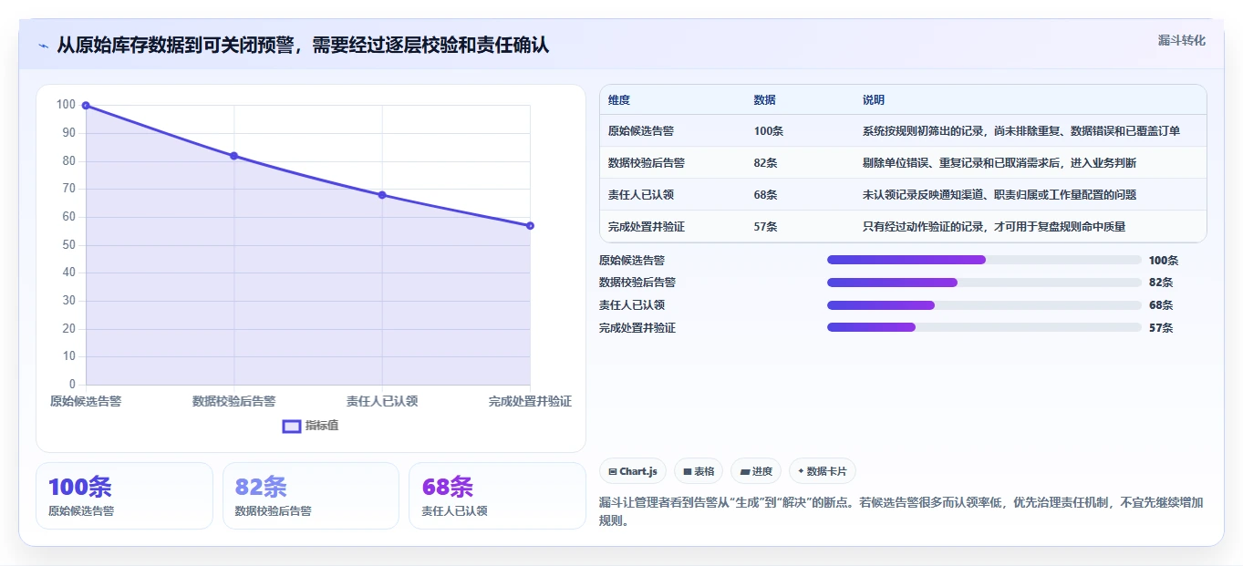
Task: Click the progress bar for 完成处置并验证
Action: point(984,327)
